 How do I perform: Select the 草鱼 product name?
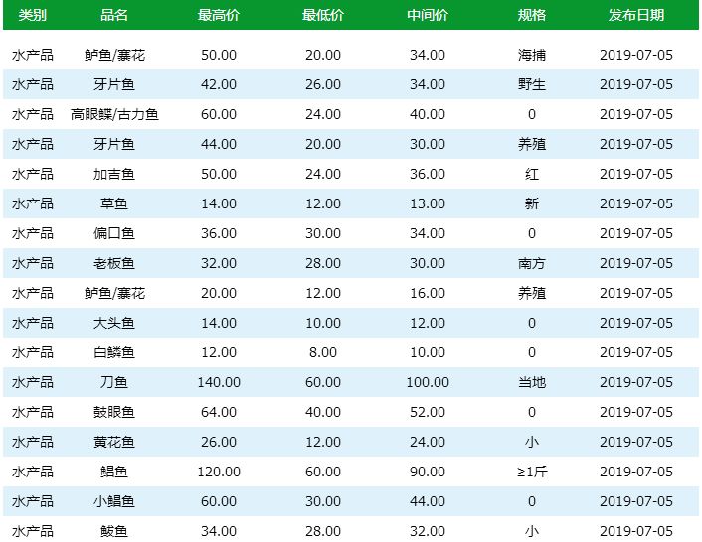click(114, 203)
